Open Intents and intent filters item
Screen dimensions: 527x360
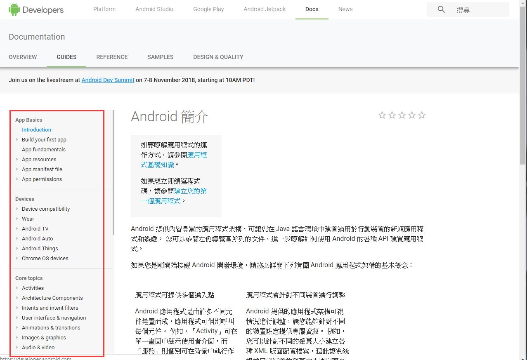(50, 308)
